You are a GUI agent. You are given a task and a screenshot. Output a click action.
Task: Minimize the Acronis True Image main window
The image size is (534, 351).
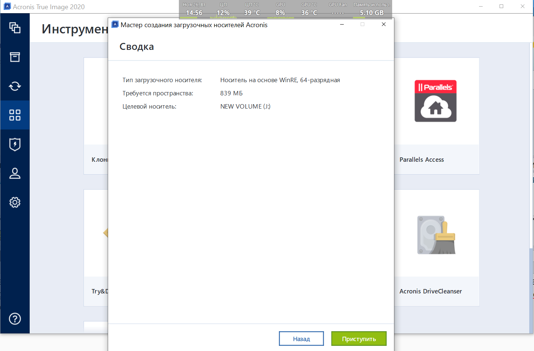click(481, 6)
